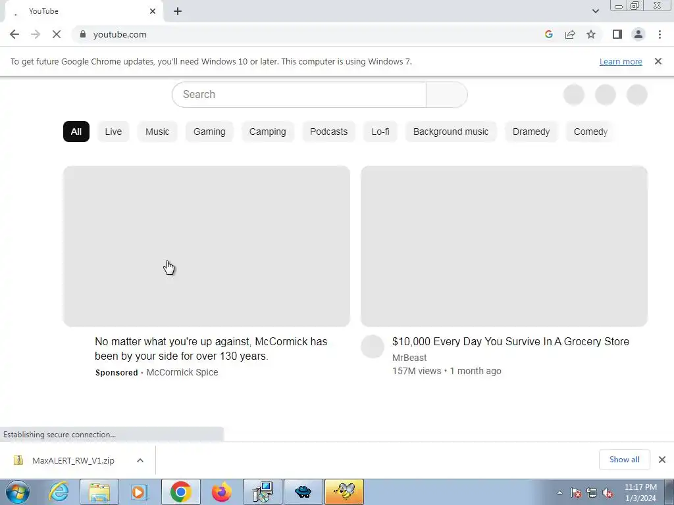Select the Camping filter chip
674x505 pixels.
point(267,132)
